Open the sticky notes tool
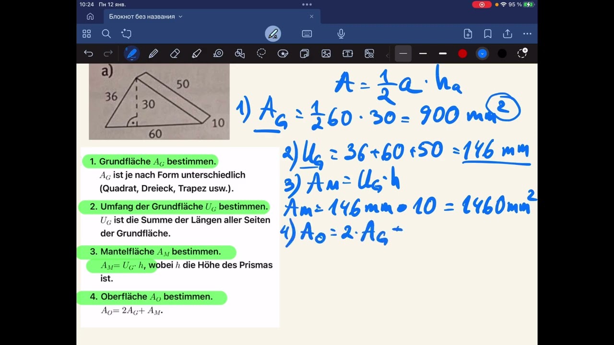The image size is (614, 345). tap(305, 53)
